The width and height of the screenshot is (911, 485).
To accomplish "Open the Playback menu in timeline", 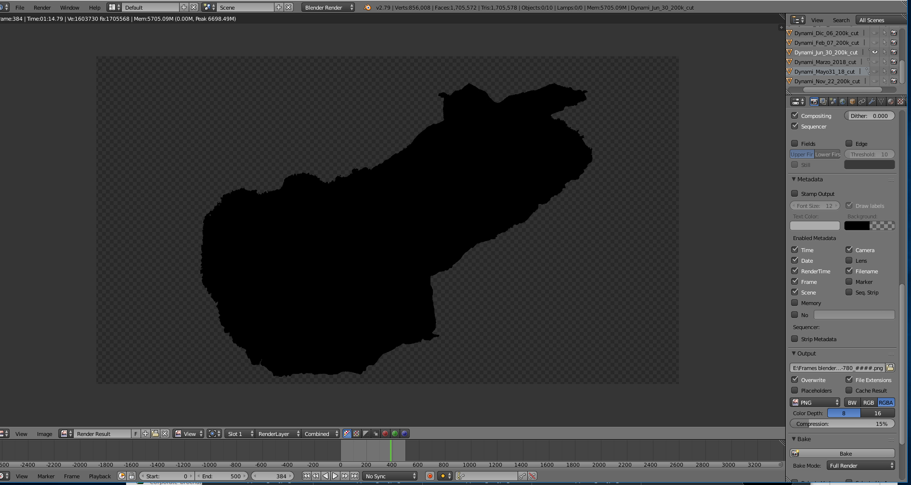I will [100, 476].
